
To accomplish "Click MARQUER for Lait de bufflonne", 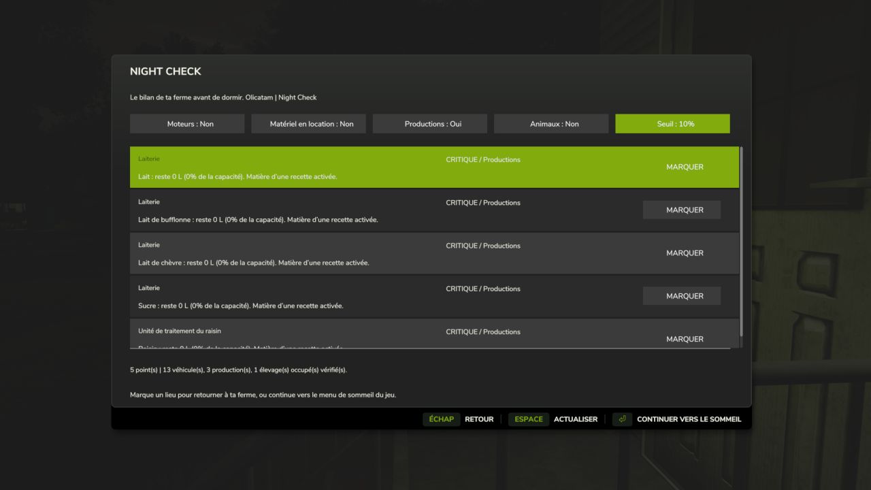I will [682, 210].
